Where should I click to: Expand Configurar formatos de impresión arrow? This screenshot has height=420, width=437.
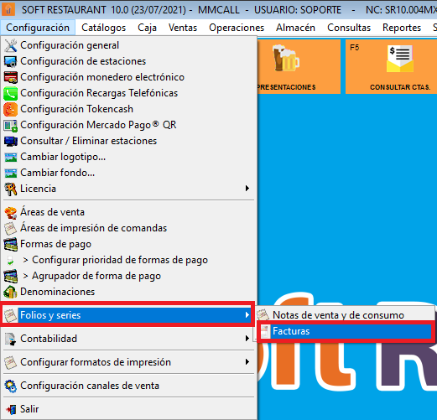point(247,362)
